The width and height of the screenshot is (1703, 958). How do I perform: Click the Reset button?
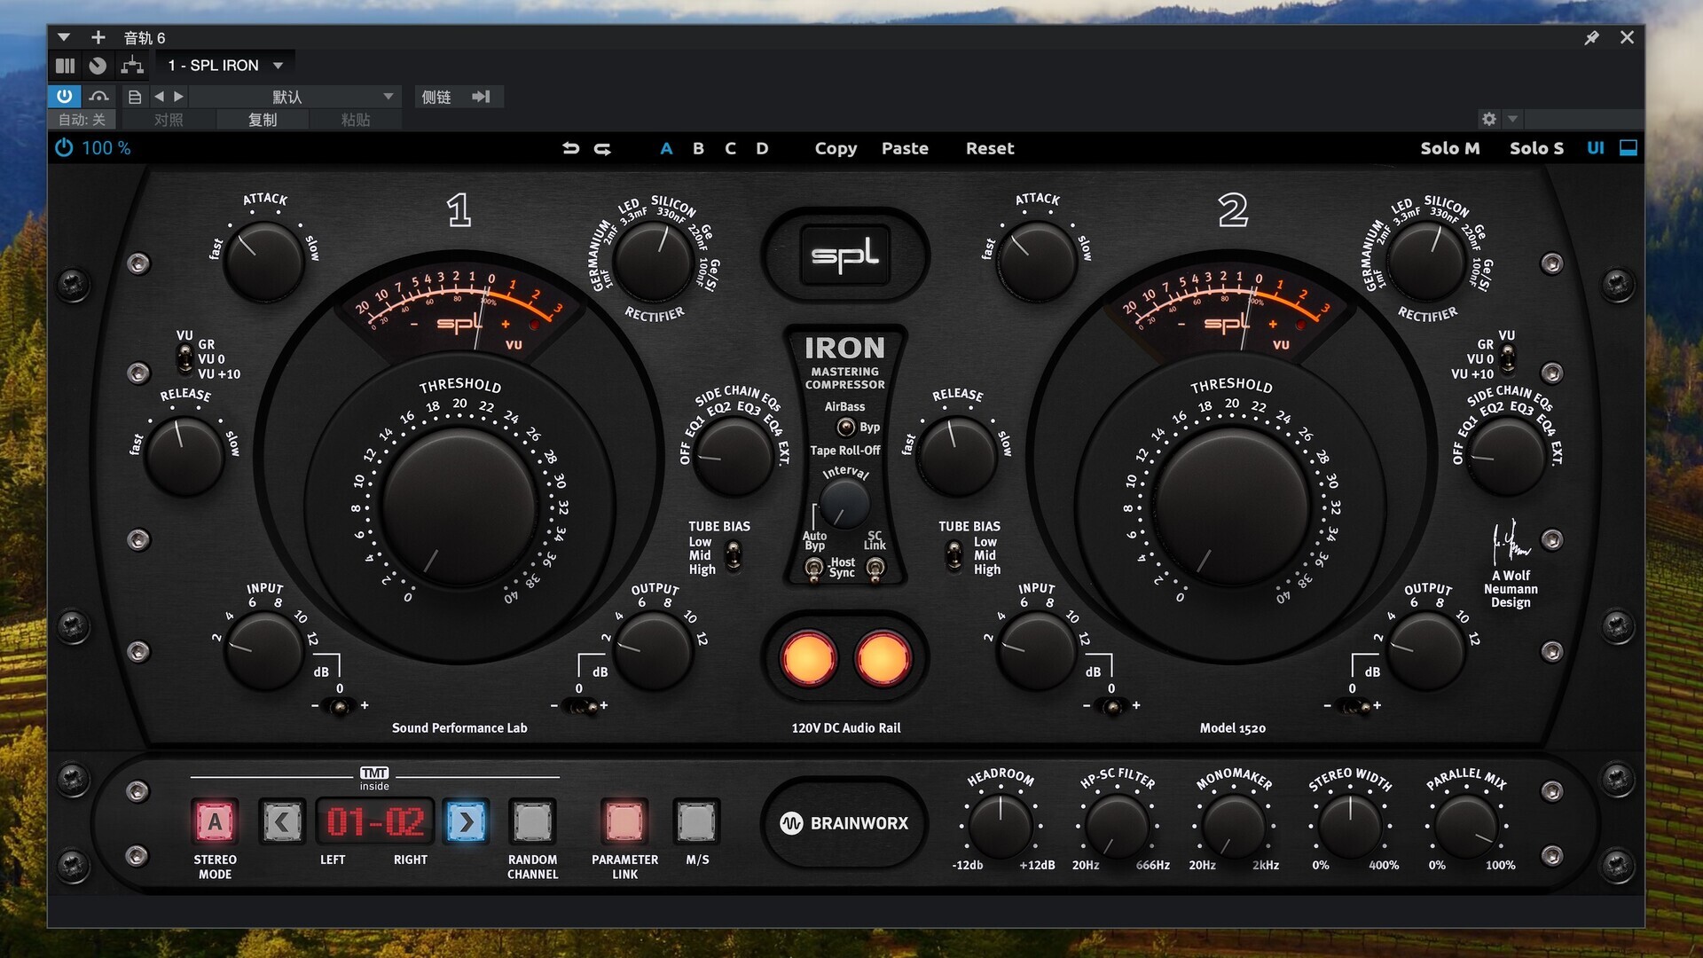click(990, 148)
